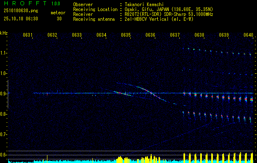This screenshot has height=163, width=257.
Task: Click the 0631 time axis marker
Action: point(27,35)
